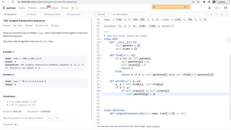Click the editor vertical scrollbar
Viewport: 231px width, 130px height.
230,87
